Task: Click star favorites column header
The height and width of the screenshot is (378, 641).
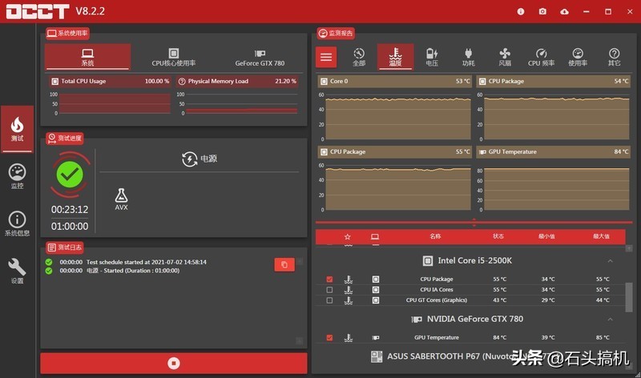Action: pos(348,236)
